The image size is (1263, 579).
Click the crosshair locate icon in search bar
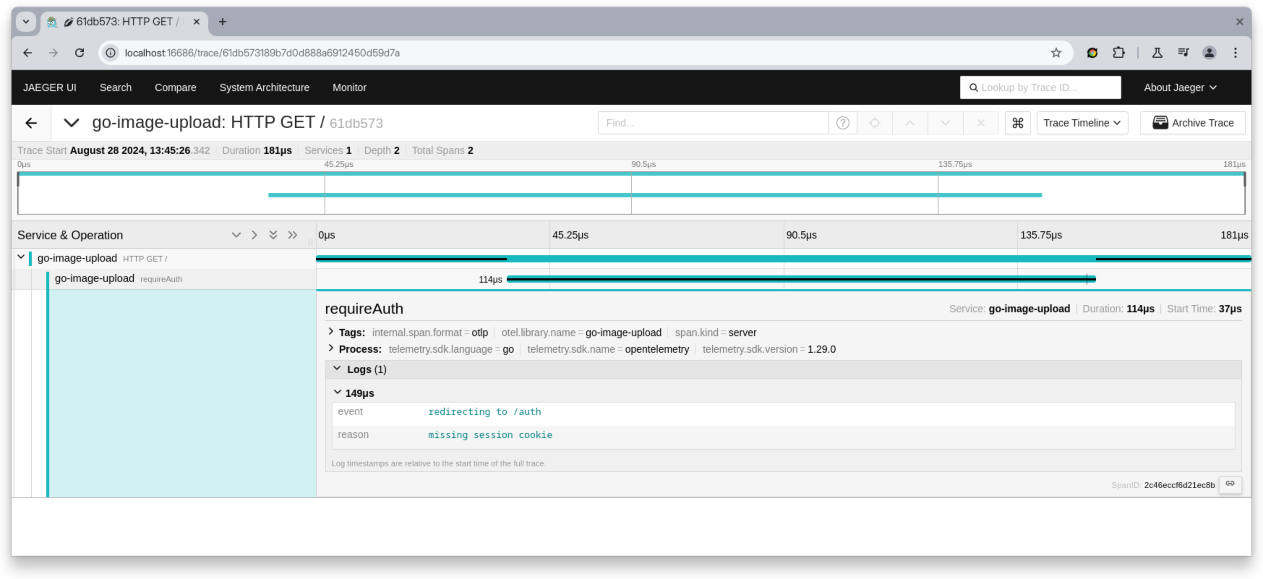pyautogui.click(x=875, y=123)
